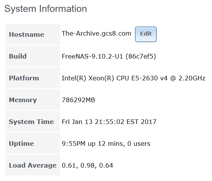Select the Fri Jan 13 system time value

pyautogui.click(x=109, y=122)
